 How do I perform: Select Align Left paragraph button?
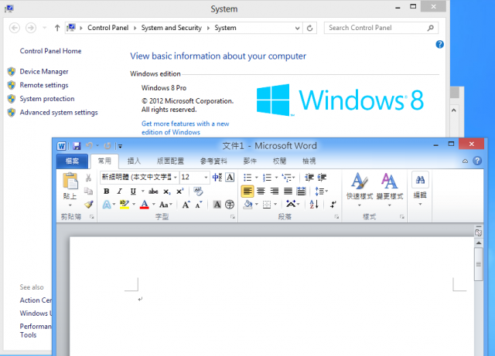(247, 191)
